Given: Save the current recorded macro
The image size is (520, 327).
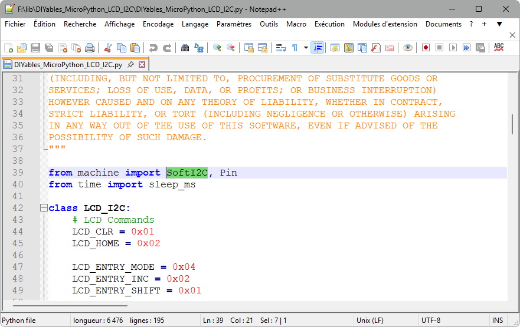Looking at the screenshot, I should tap(480, 48).
